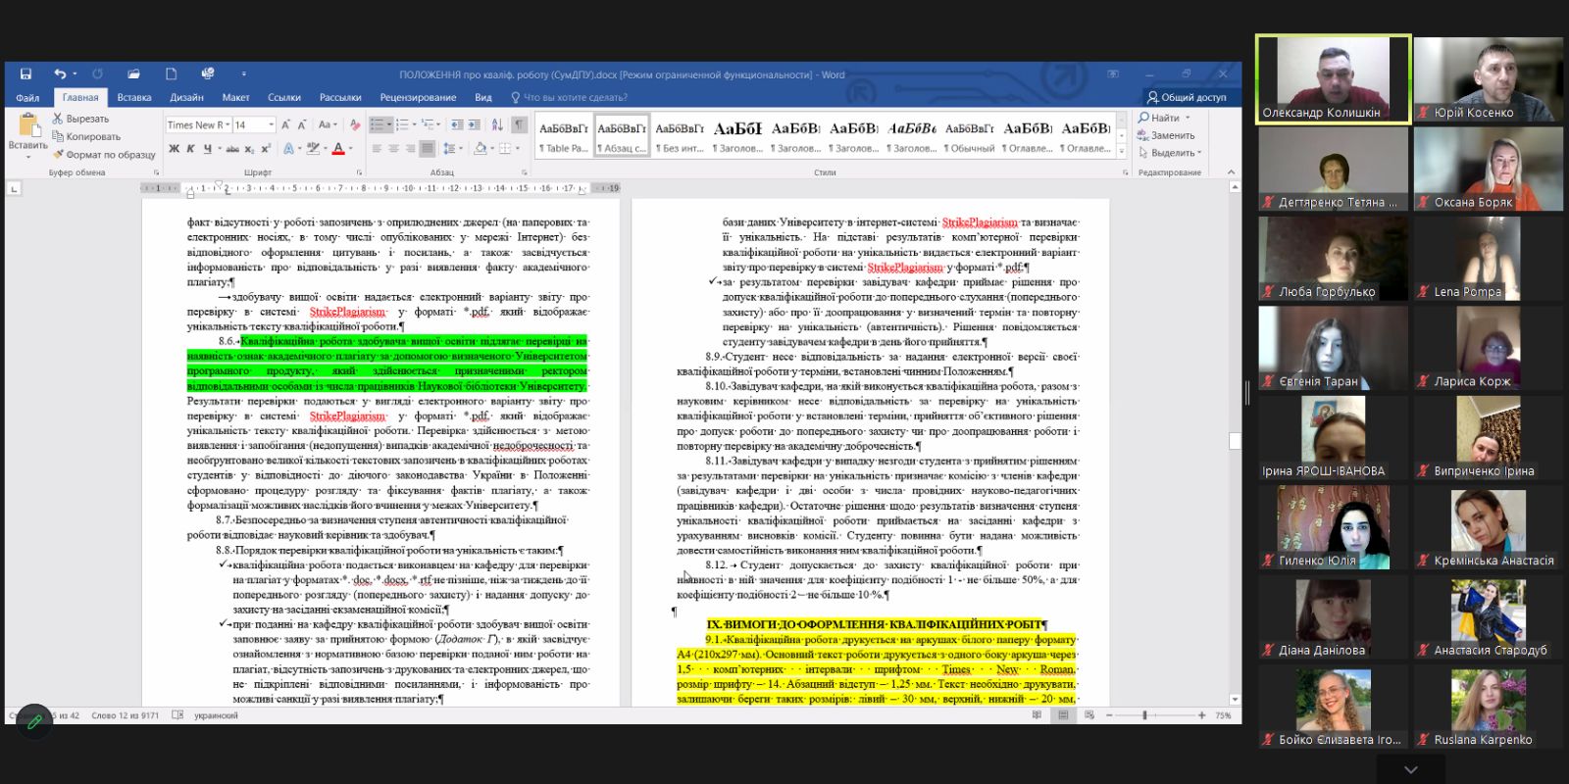Viewport: 1569px width, 784px height.
Task: Click Zoom annotation pencil button
Action: [34, 721]
